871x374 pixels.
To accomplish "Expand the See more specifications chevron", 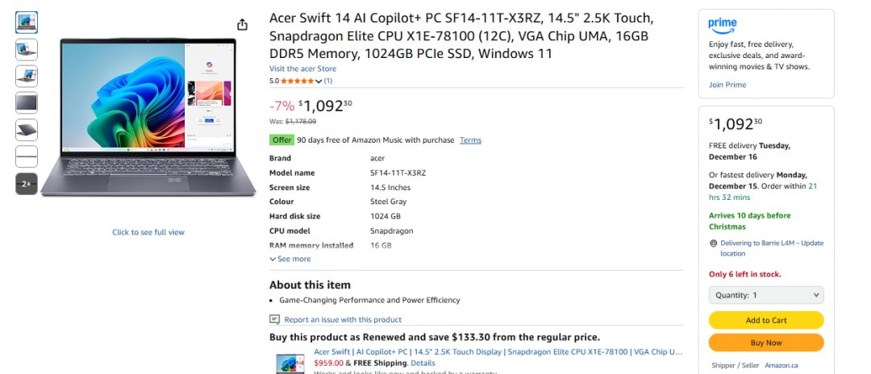I will 273,259.
